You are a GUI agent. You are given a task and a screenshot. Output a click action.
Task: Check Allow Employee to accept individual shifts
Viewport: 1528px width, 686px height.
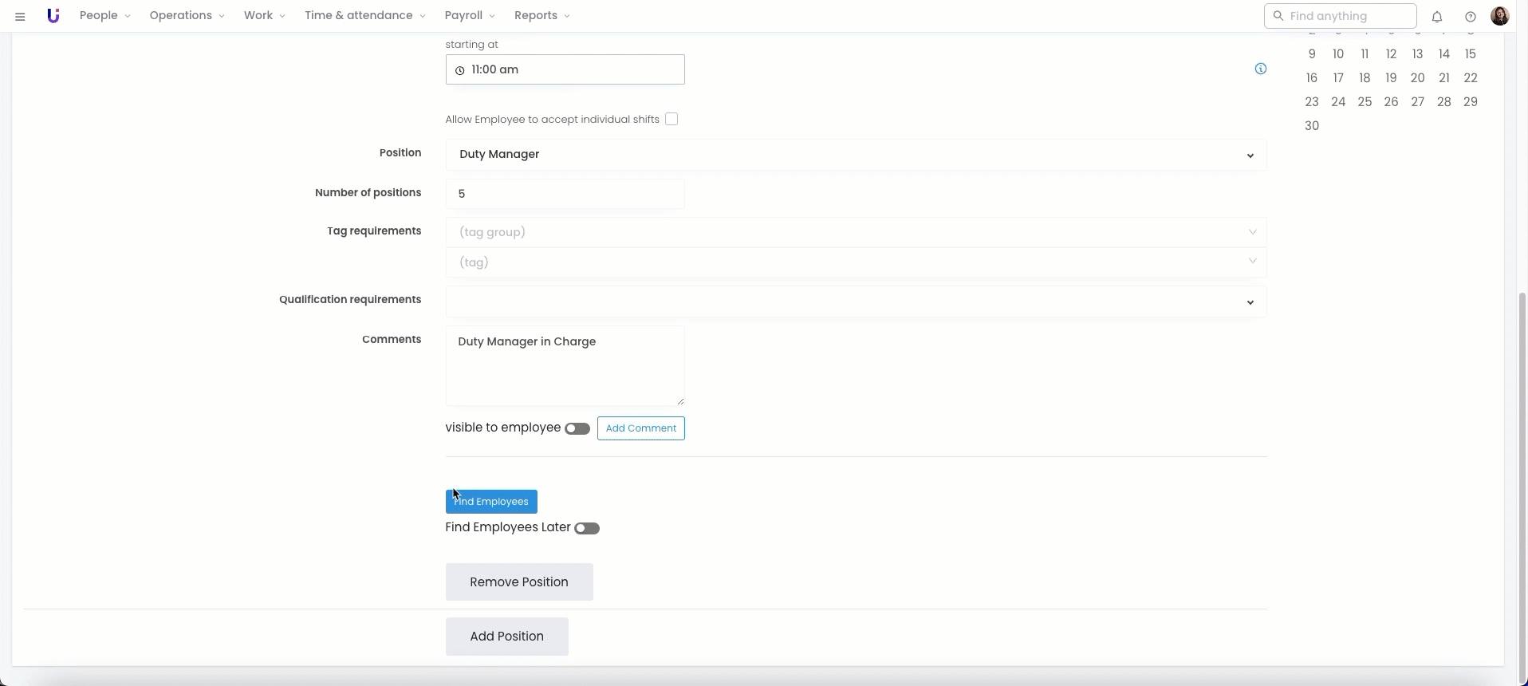(671, 119)
